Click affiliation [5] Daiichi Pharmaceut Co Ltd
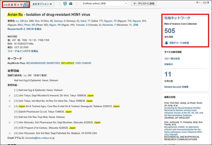 (43, 112)
